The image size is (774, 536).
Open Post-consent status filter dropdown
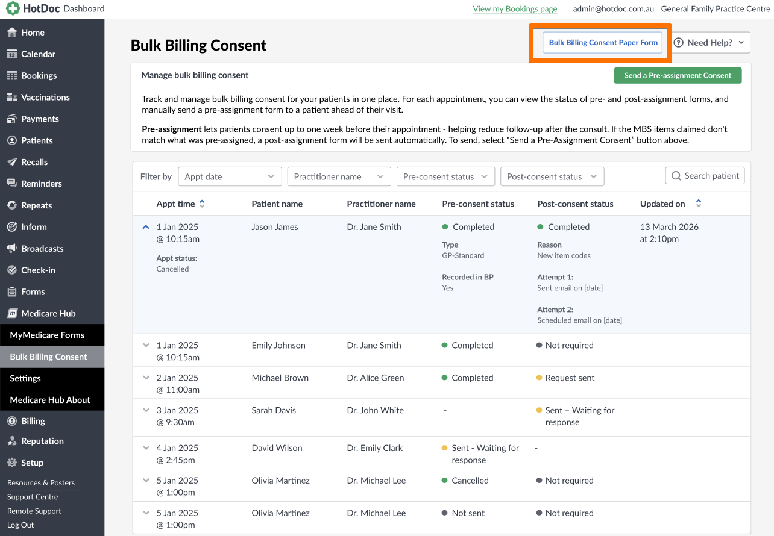tap(552, 176)
